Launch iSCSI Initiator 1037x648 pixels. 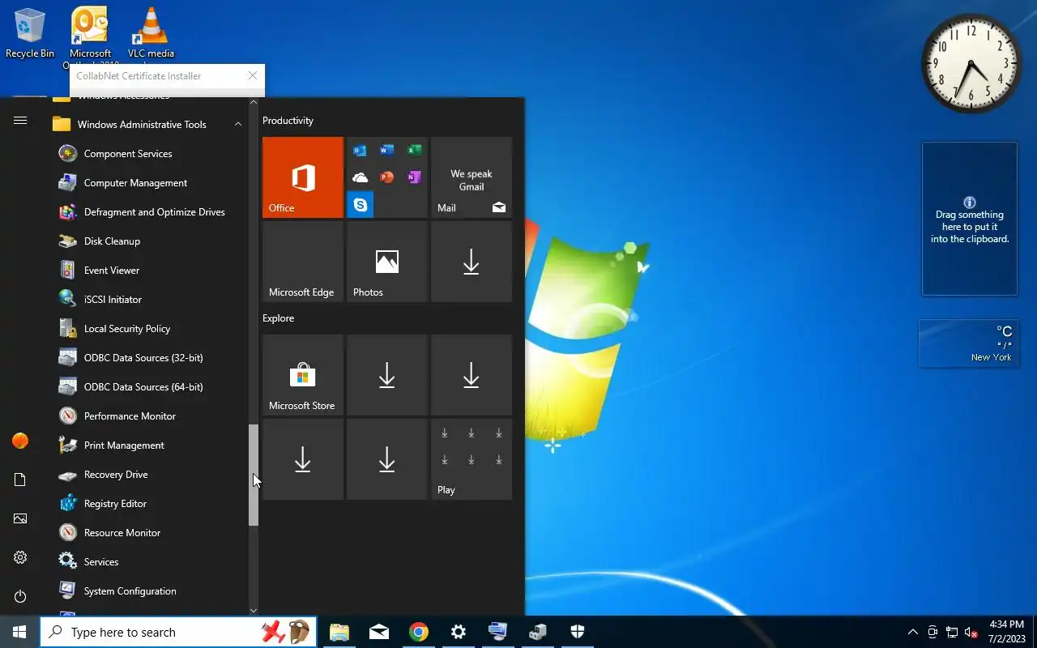[151, 300]
